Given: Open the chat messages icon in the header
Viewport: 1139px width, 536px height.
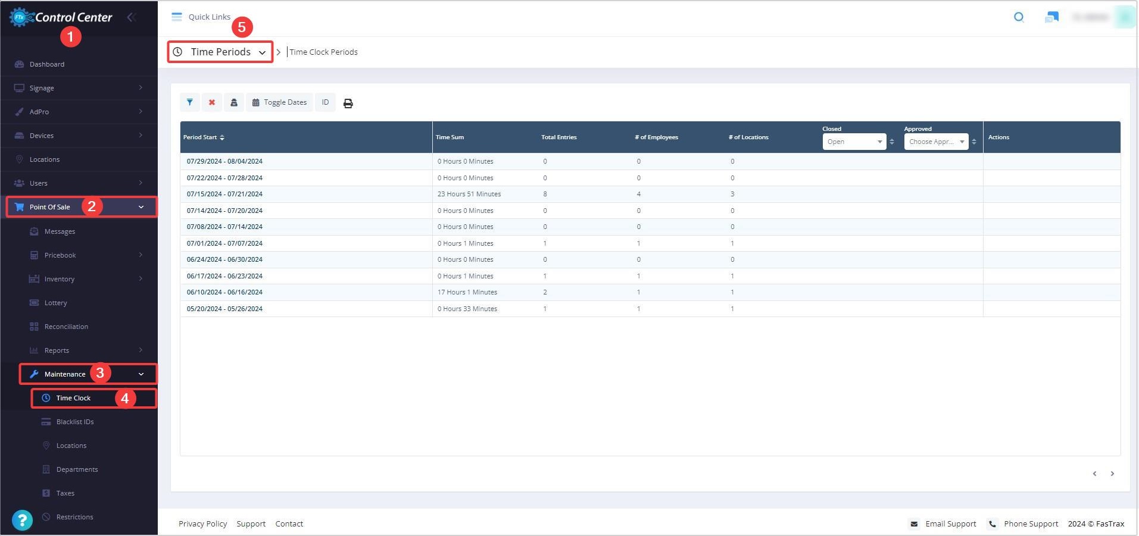Looking at the screenshot, I should click(1051, 17).
